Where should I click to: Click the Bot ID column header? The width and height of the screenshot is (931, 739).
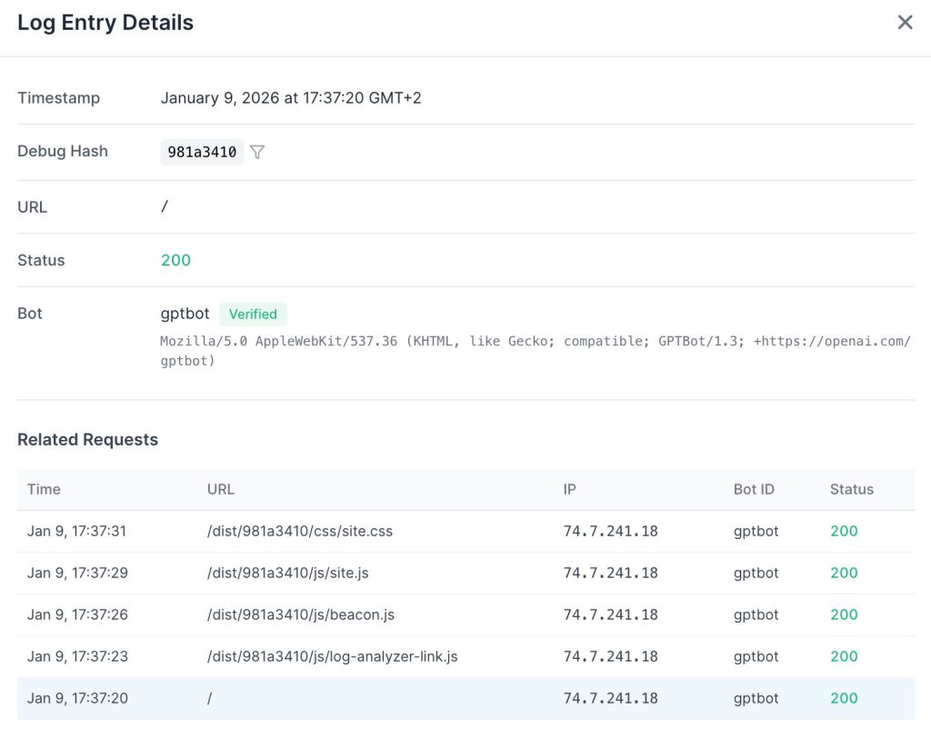click(x=754, y=489)
